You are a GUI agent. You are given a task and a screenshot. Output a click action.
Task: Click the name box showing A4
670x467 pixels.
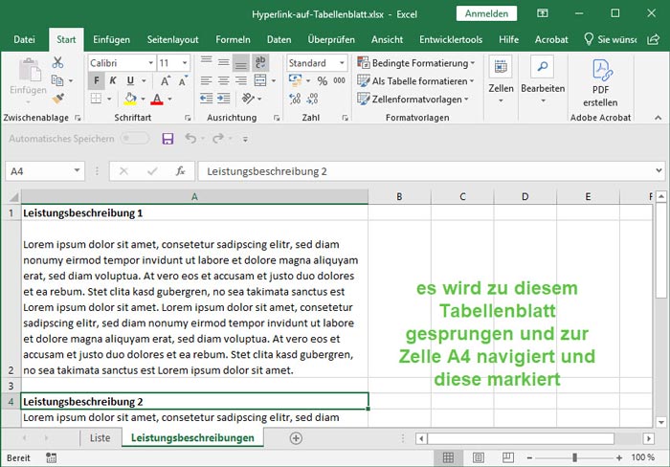point(45,171)
